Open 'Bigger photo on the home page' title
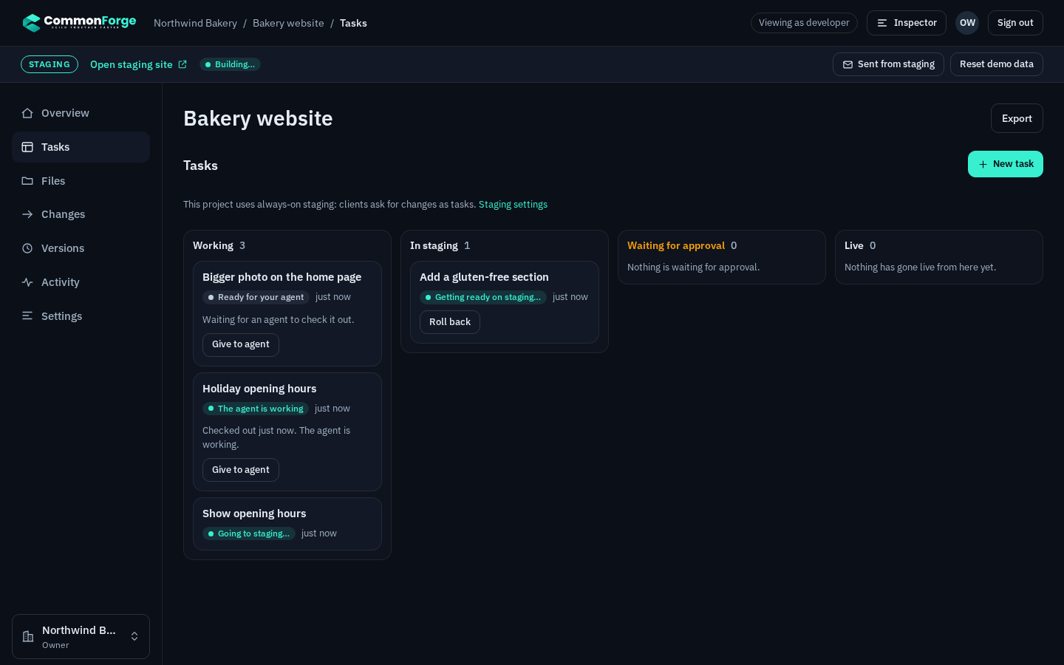1064x665 pixels. (282, 277)
